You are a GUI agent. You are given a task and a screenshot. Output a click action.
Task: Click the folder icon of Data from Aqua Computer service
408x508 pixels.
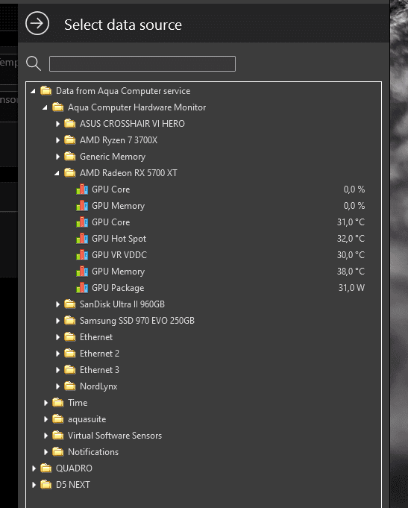[46, 91]
